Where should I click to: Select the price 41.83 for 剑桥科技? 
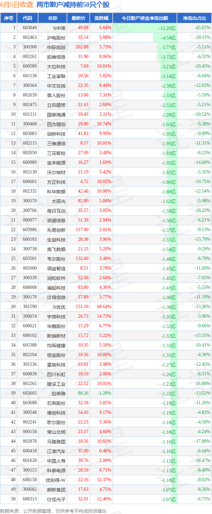tap(83, 134)
